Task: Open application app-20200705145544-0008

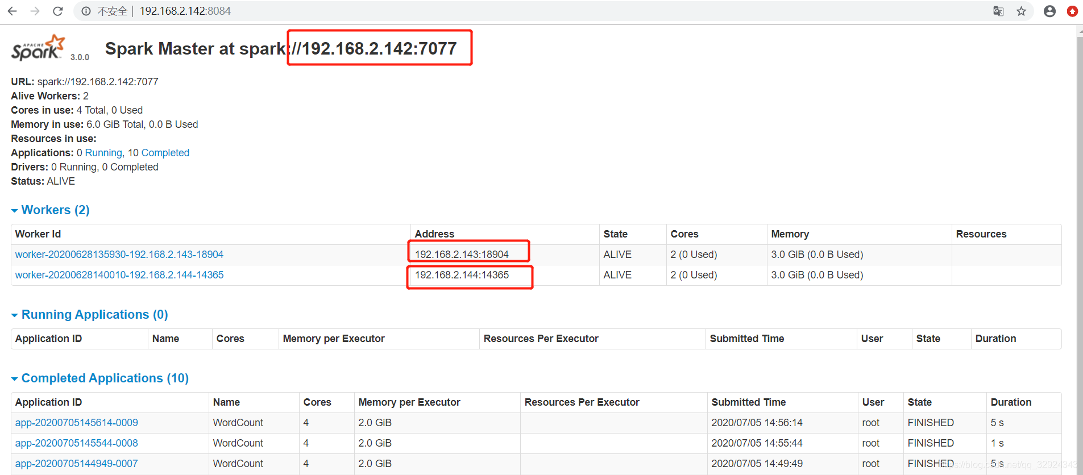Action: click(x=77, y=443)
